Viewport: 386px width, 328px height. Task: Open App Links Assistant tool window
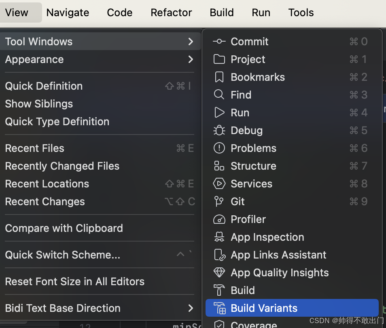[x=278, y=255]
